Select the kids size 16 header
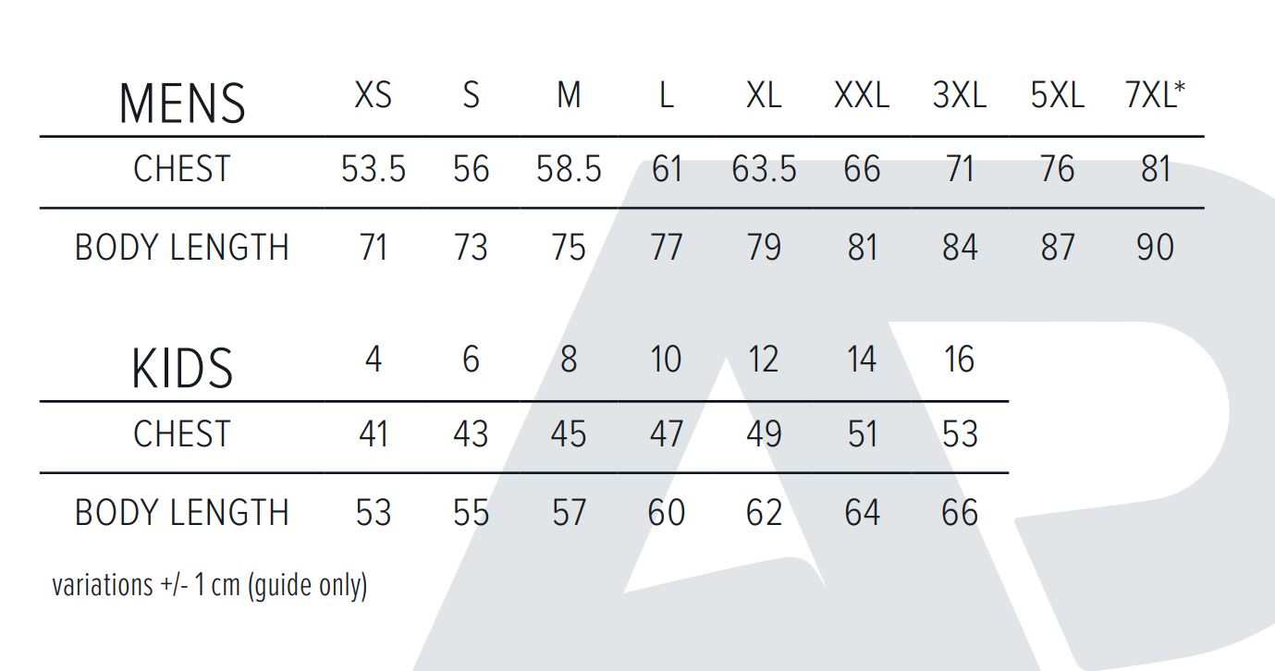Screen dimensions: 1275x671 coord(960,359)
